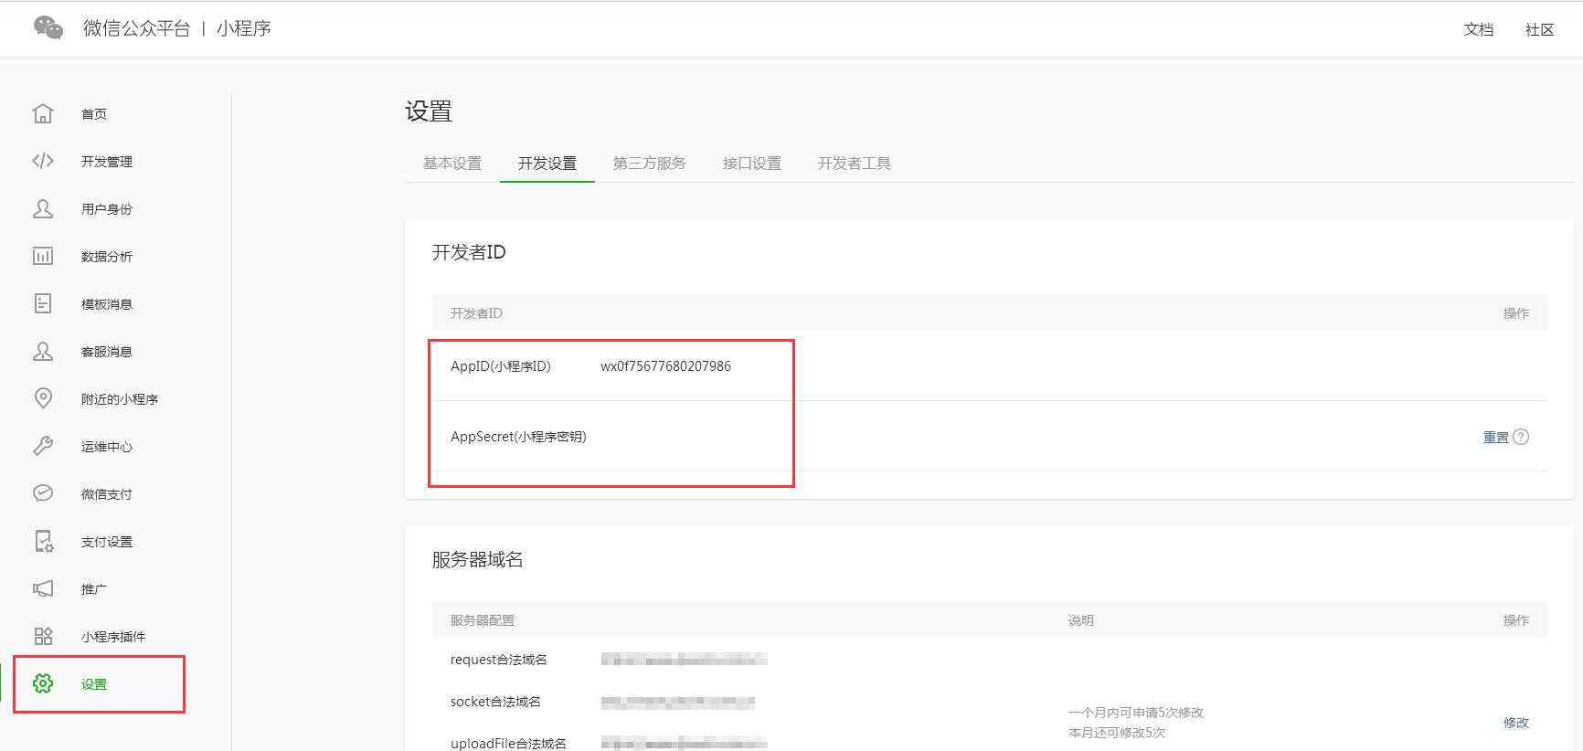Click the code brackets development icon
The width and height of the screenshot is (1583, 751).
tap(43, 161)
